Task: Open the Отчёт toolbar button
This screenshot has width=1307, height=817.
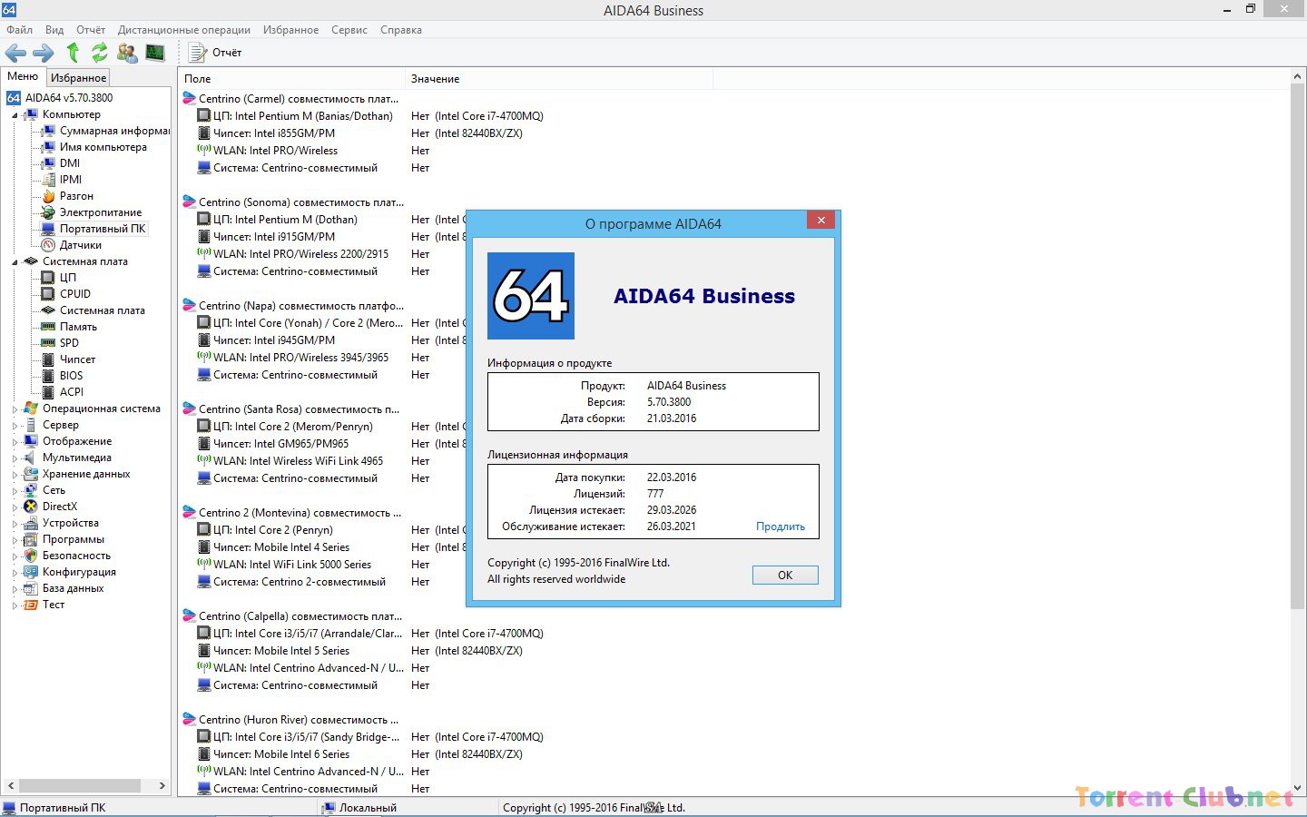Action: (215, 53)
